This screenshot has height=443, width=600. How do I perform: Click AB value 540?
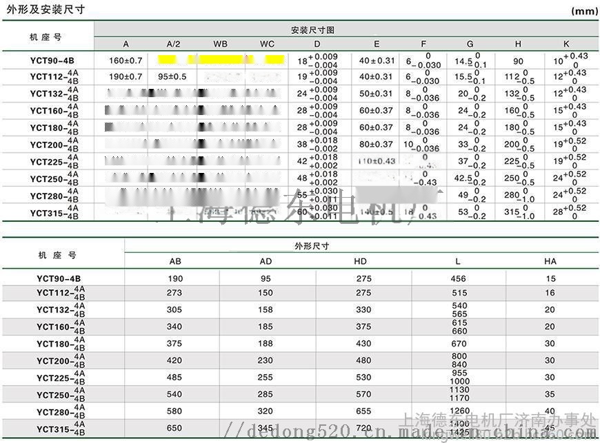pos(174,394)
